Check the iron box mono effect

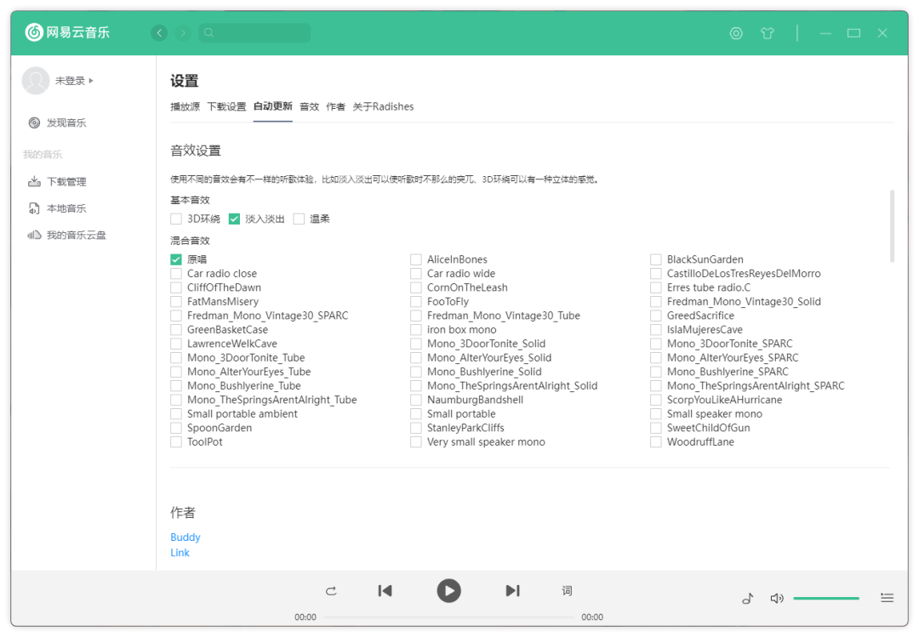pyautogui.click(x=416, y=330)
